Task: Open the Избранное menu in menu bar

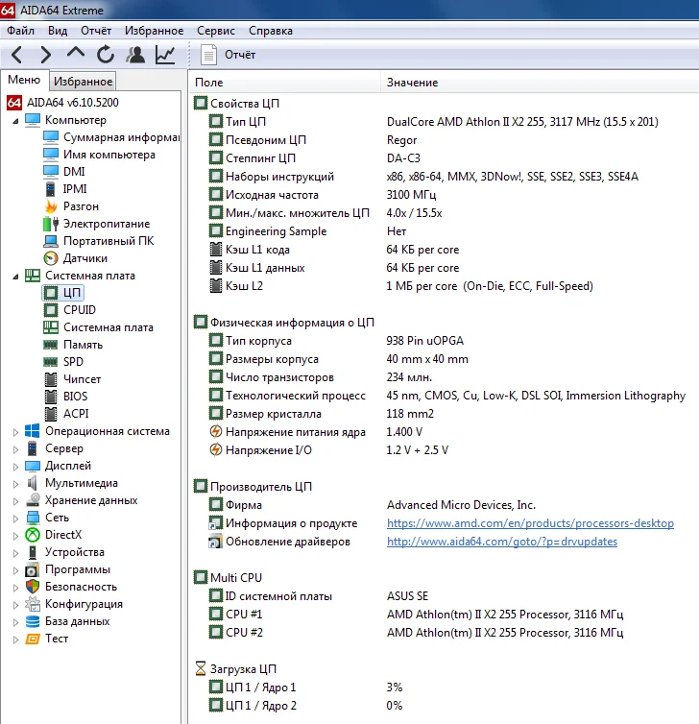Action: pyautogui.click(x=155, y=31)
